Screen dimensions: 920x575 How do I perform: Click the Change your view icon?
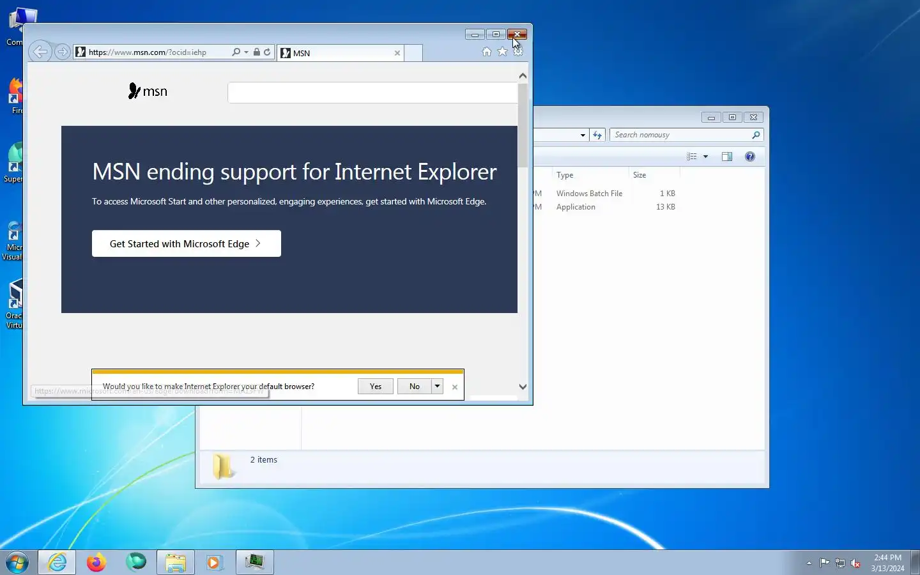pos(692,157)
